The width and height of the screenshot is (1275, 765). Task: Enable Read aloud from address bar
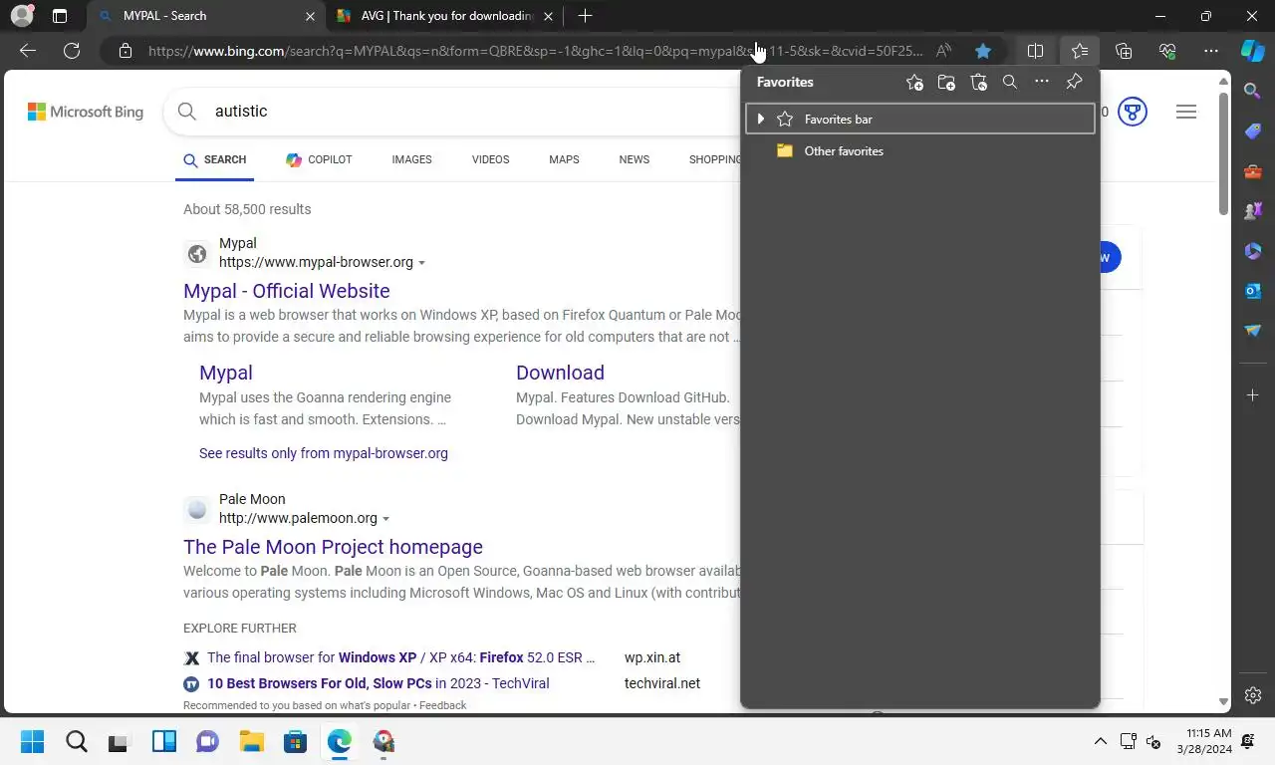coord(943,51)
